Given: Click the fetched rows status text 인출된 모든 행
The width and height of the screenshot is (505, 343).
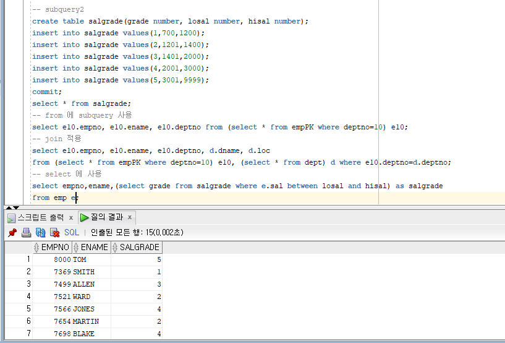Looking at the screenshot, I should 137,232.
